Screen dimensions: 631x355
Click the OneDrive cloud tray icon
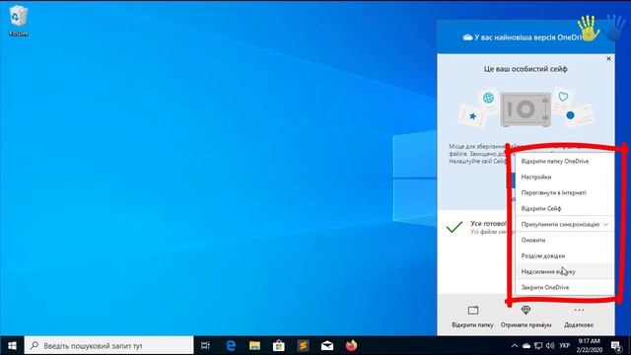tap(526, 345)
